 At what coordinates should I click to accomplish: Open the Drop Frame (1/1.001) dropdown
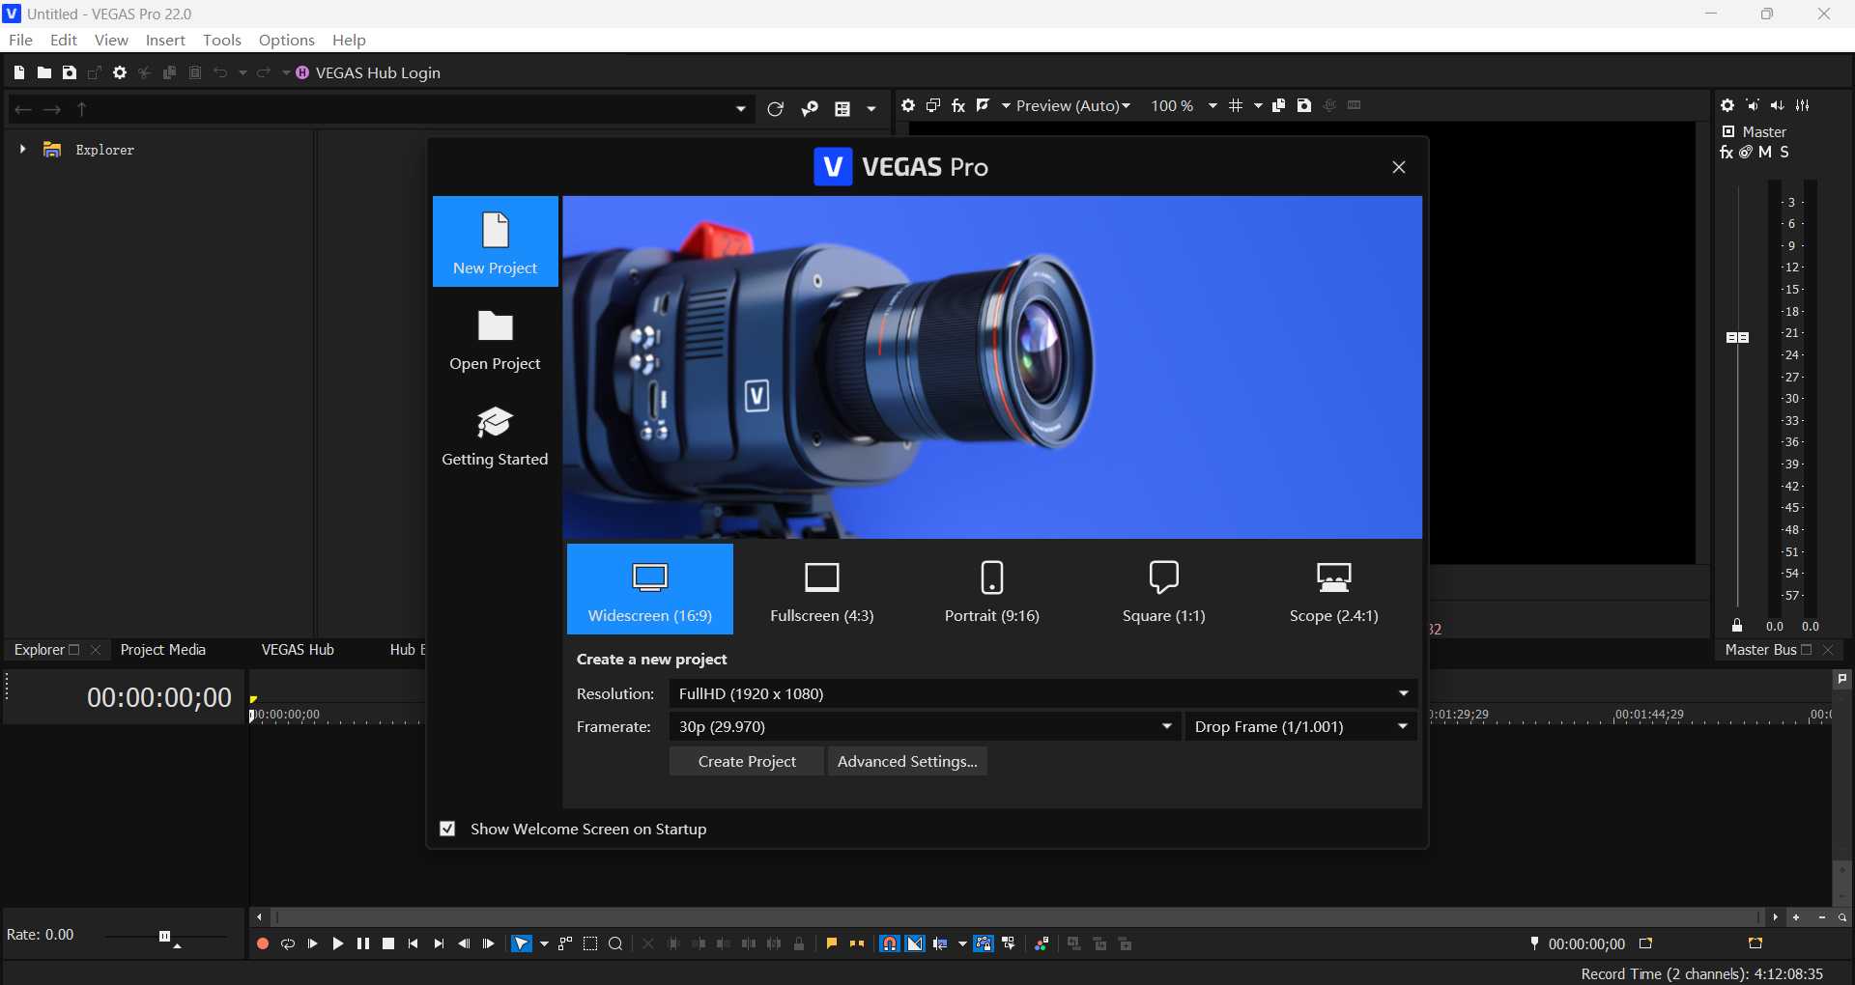[x=1301, y=726]
